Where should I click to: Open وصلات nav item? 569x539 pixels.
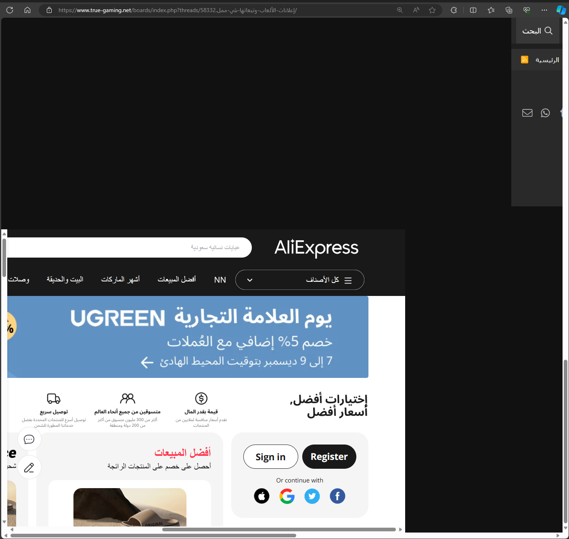pyautogui.click(x=19, y=279)
